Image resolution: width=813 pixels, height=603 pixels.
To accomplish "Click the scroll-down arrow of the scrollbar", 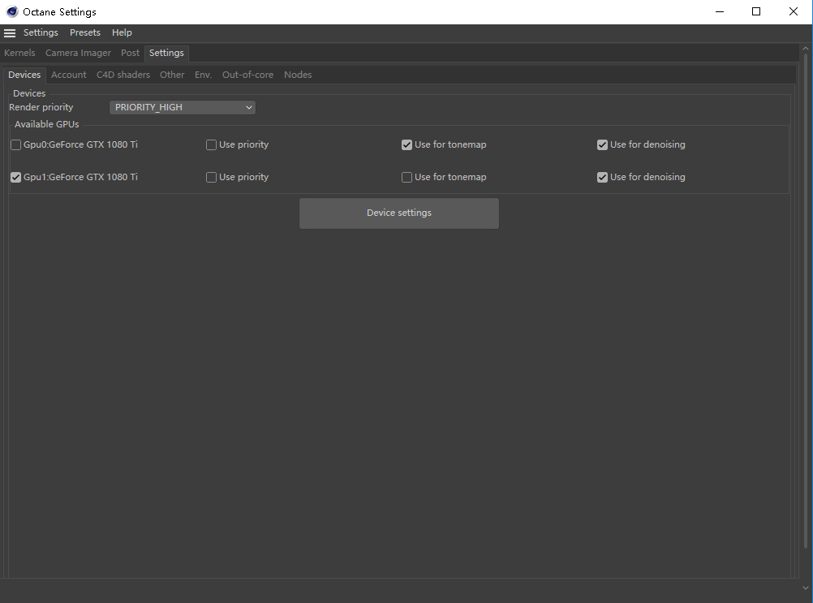I will click(805, 588).
